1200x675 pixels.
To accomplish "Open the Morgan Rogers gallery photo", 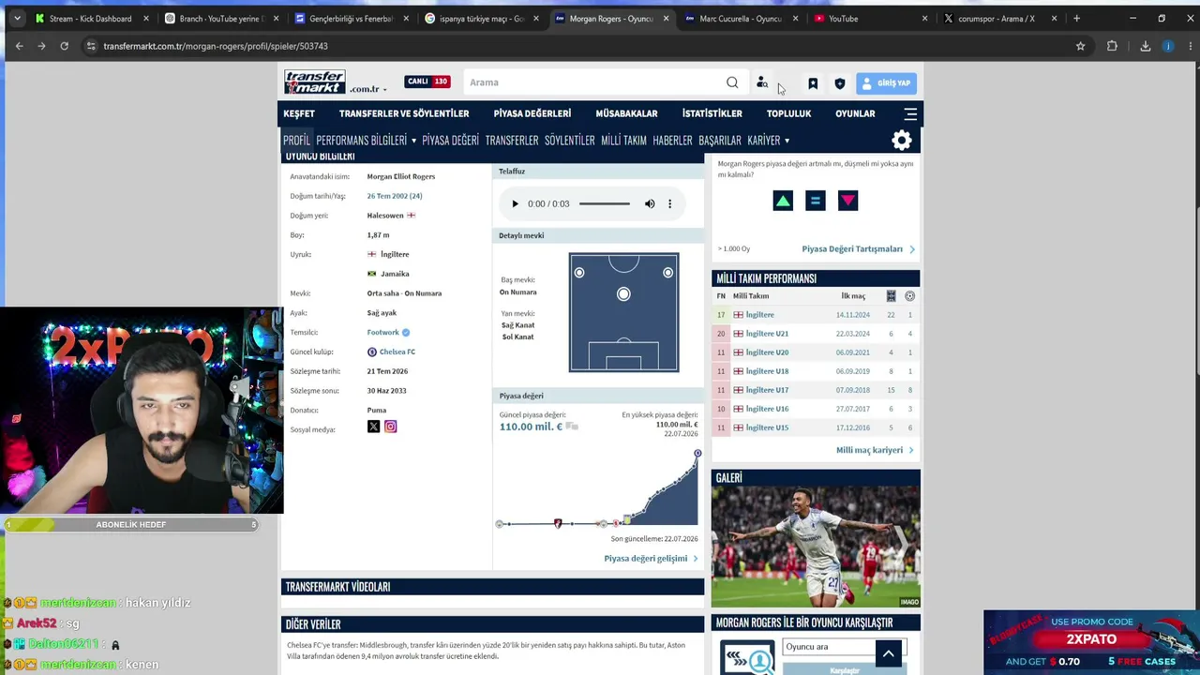I will [x=816, y=547].
